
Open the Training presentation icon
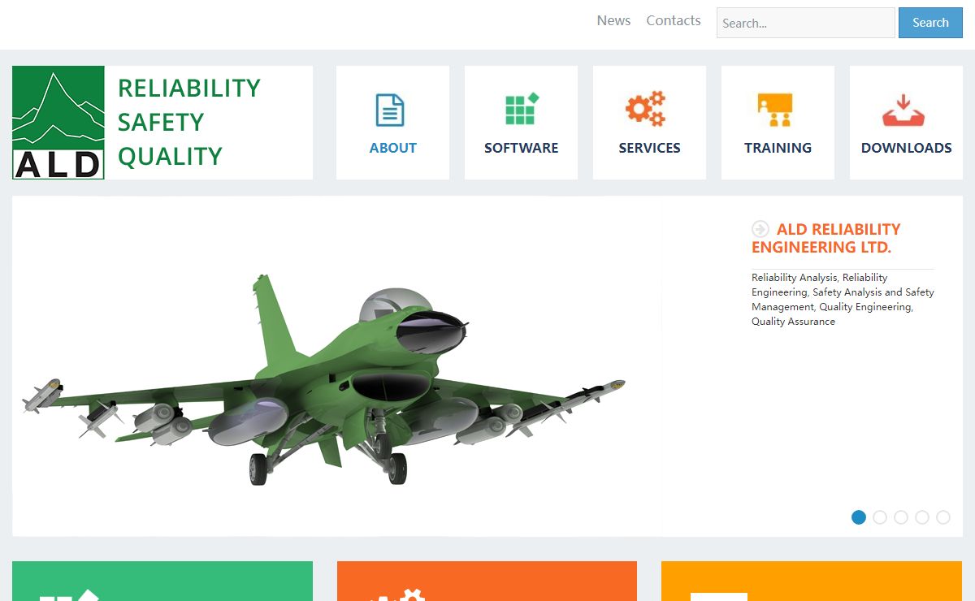(774, 110)
